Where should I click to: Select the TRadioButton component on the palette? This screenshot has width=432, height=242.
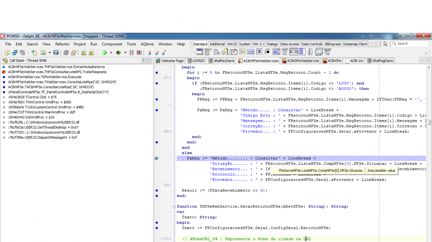(x=268, y=52)
